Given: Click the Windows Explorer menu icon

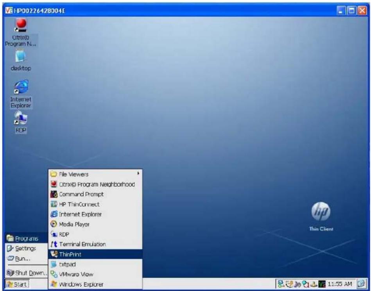Looking at the screenshot, I should tap(54, 284).
